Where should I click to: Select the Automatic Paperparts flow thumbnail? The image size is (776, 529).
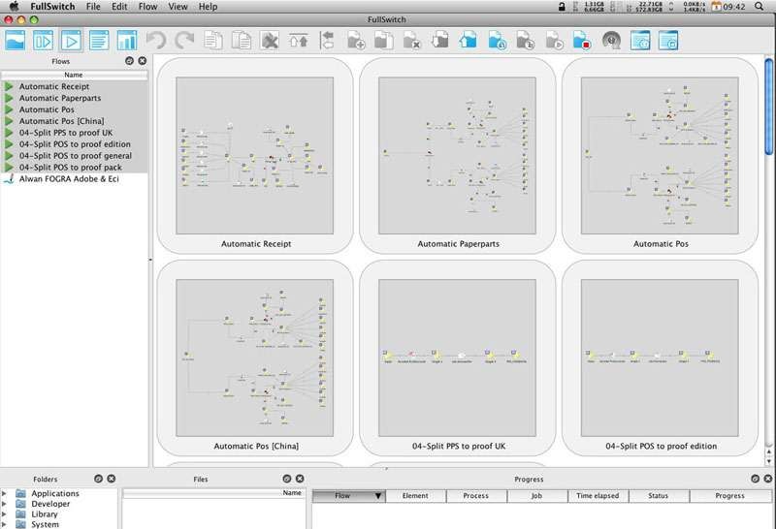458,157
